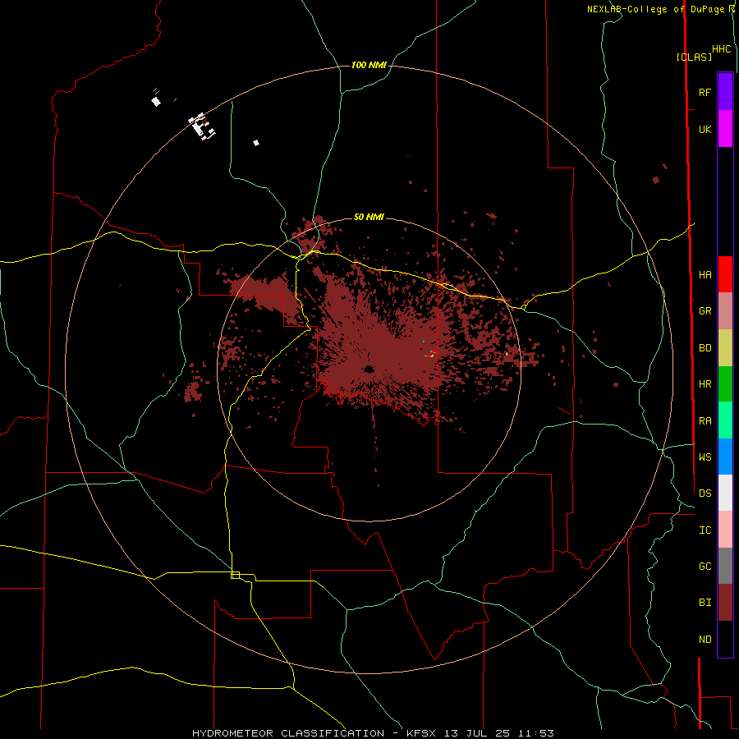Click the largest white echo cluster northwest
Viewport: 739px width, 739px height.
(x=202, y=126)
